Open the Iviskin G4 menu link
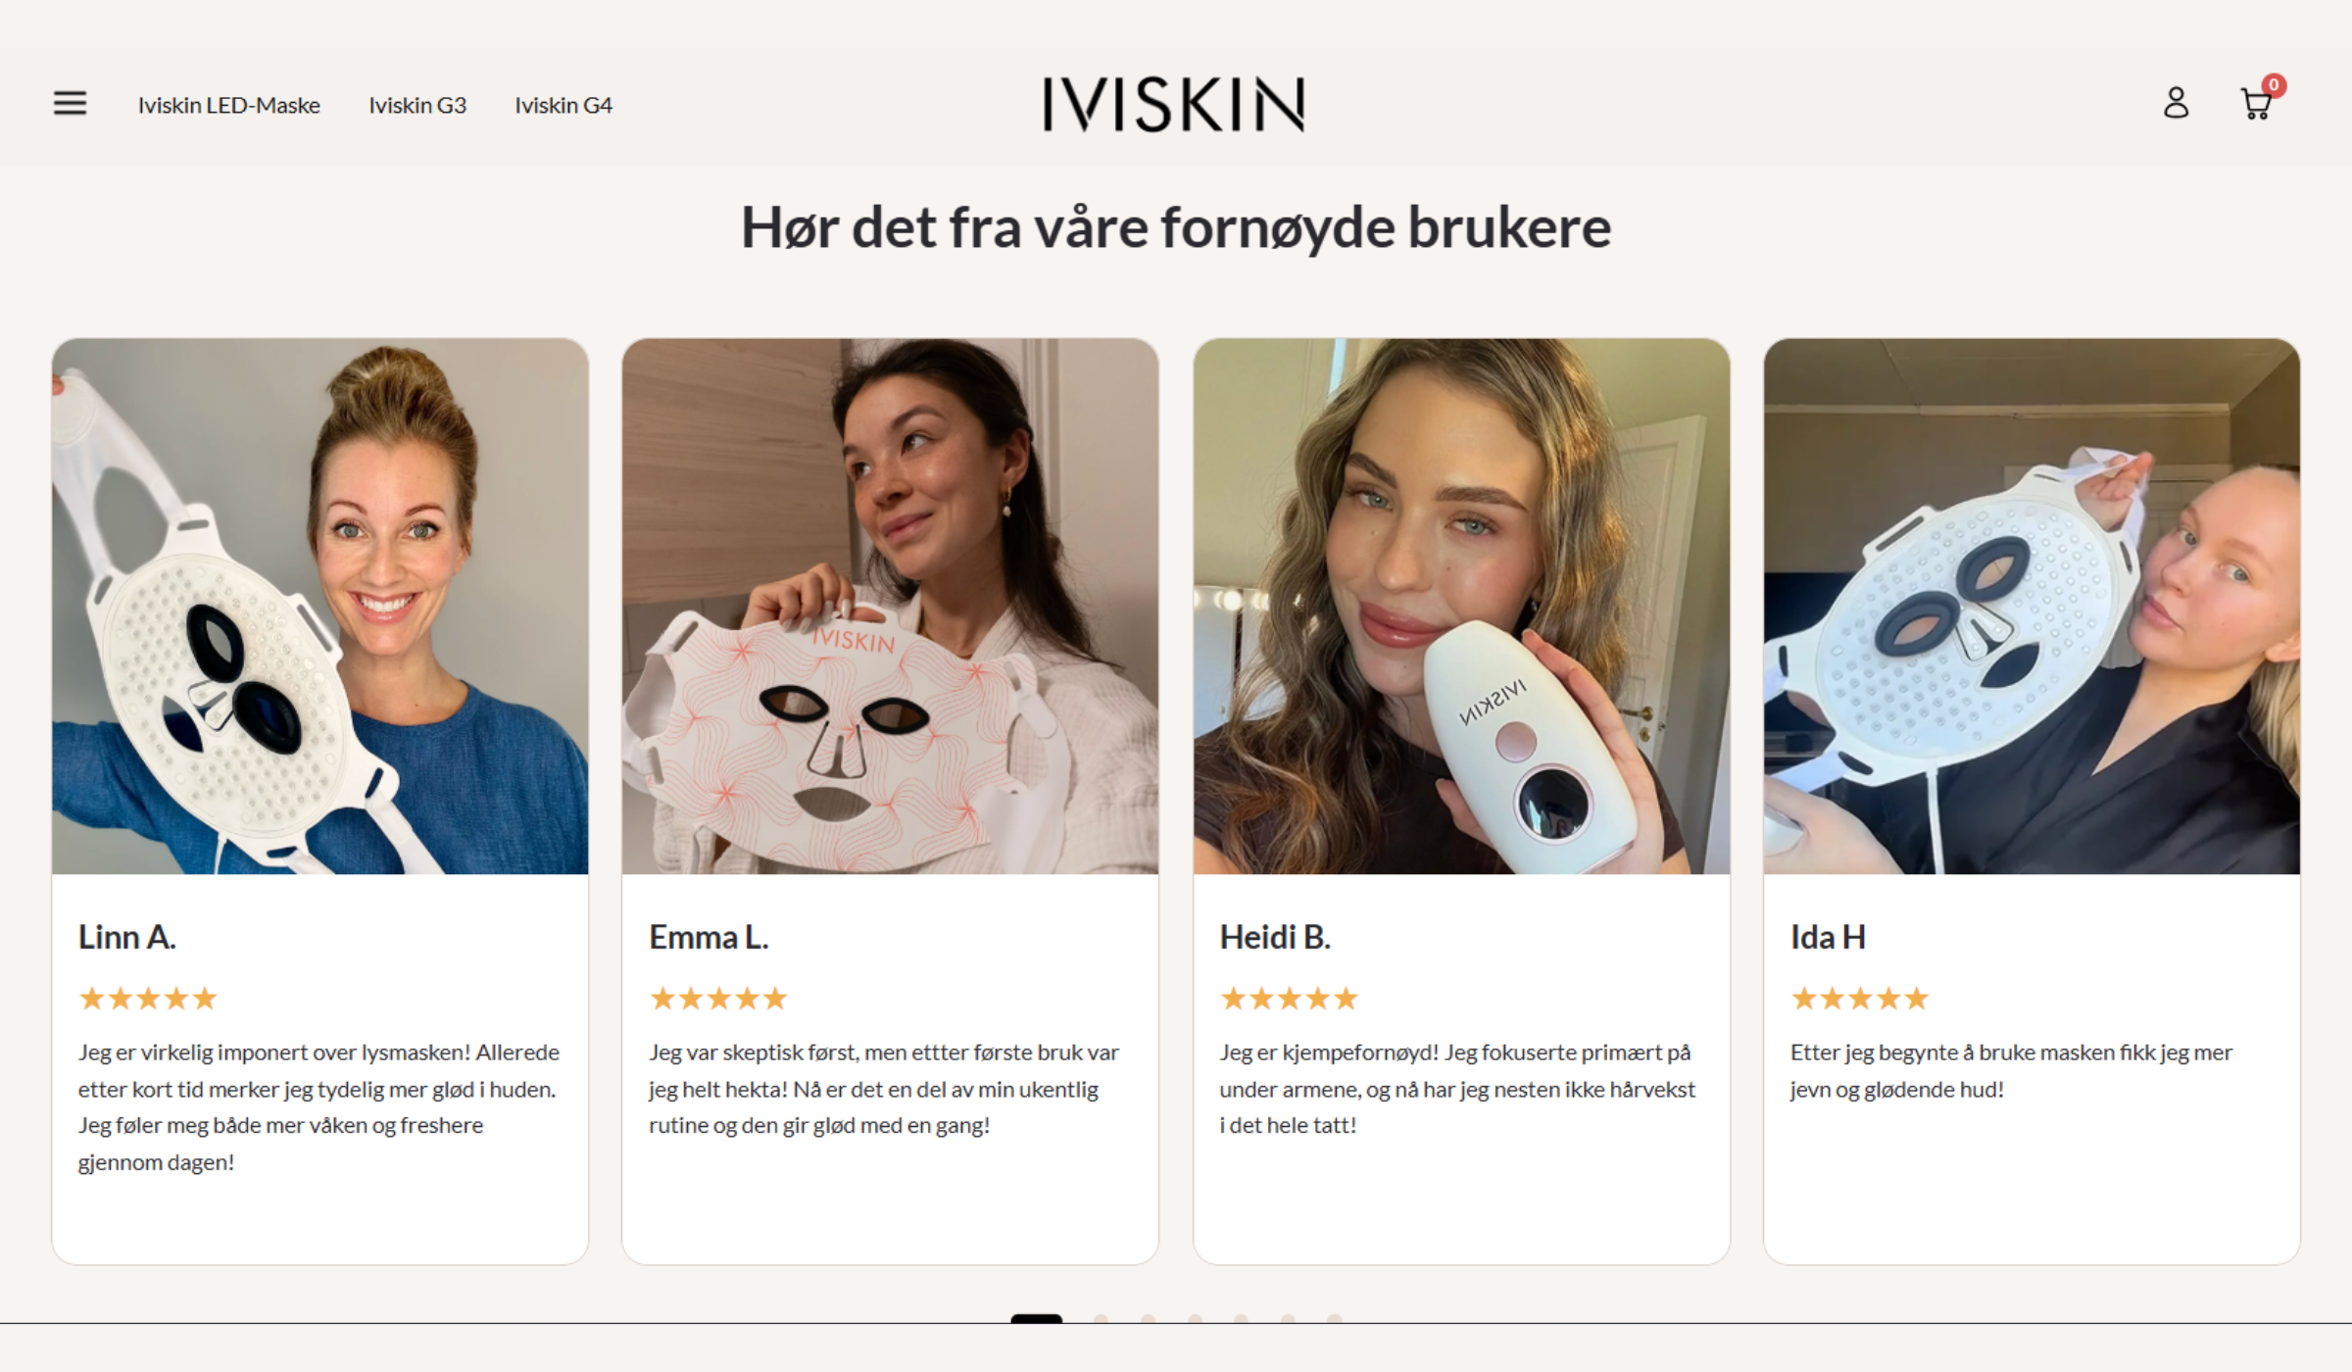The width and height of the screenshot is (2352, 1372). 563,105
